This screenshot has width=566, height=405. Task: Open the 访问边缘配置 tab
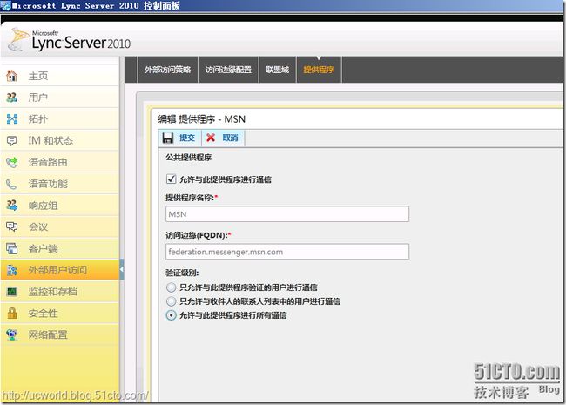coord(228,70)
